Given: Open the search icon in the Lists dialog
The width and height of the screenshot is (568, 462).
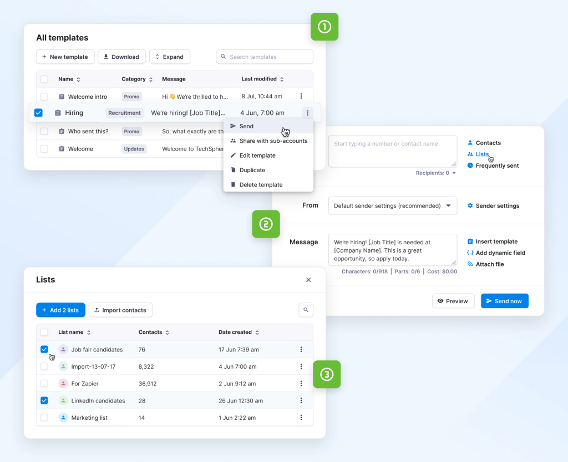Looking at the screenshot, I should pos(306,310).
